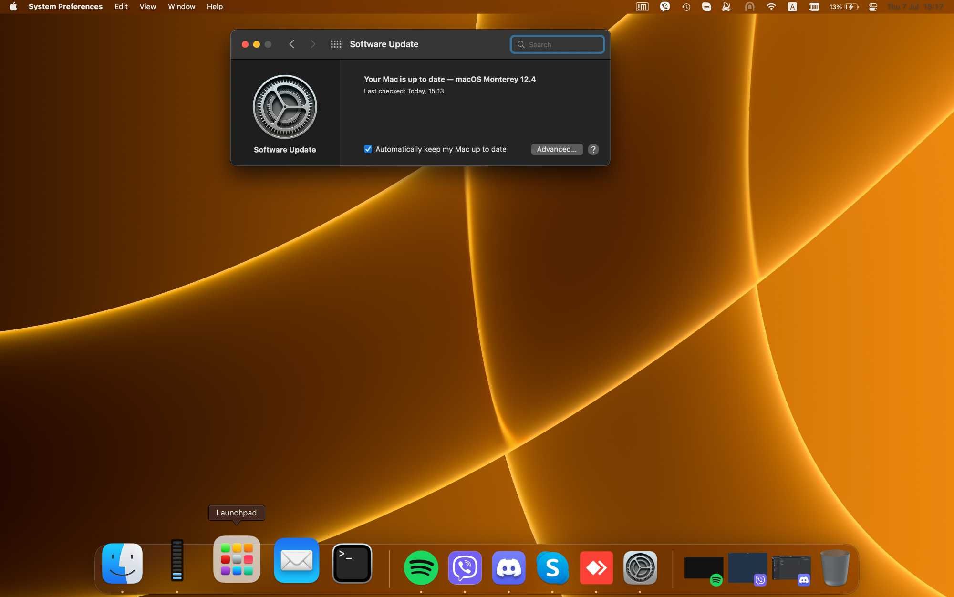Open Terminal from the Dock

coord(352,563)
